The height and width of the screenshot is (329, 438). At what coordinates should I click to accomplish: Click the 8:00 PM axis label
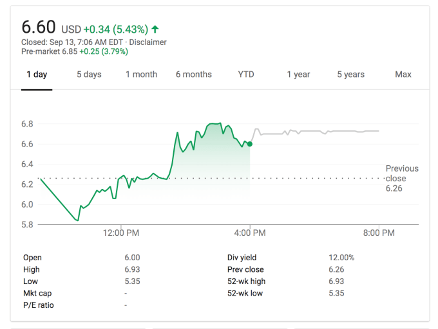[x=379, y=233]
